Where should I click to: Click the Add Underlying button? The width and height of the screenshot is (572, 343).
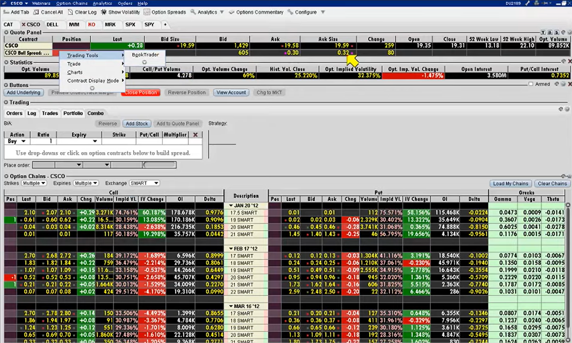point(24,92)
